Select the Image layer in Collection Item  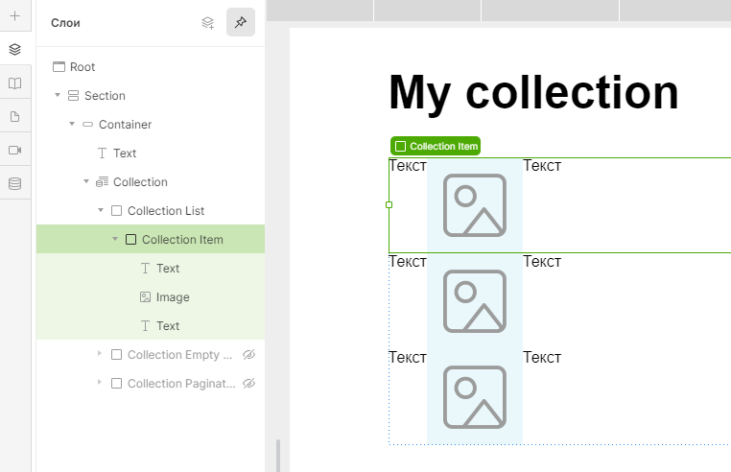151,297
